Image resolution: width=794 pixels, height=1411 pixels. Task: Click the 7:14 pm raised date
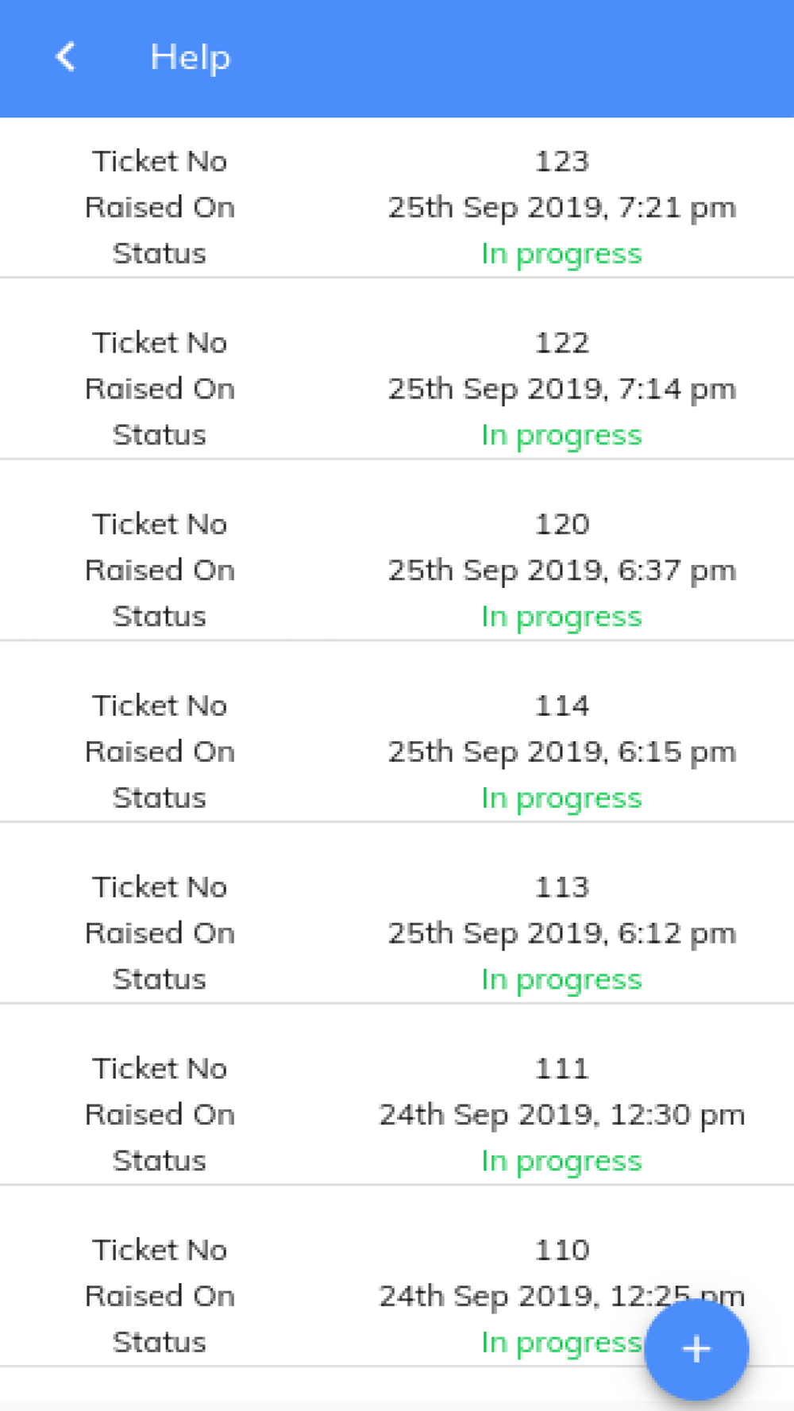tap(562, 390)
